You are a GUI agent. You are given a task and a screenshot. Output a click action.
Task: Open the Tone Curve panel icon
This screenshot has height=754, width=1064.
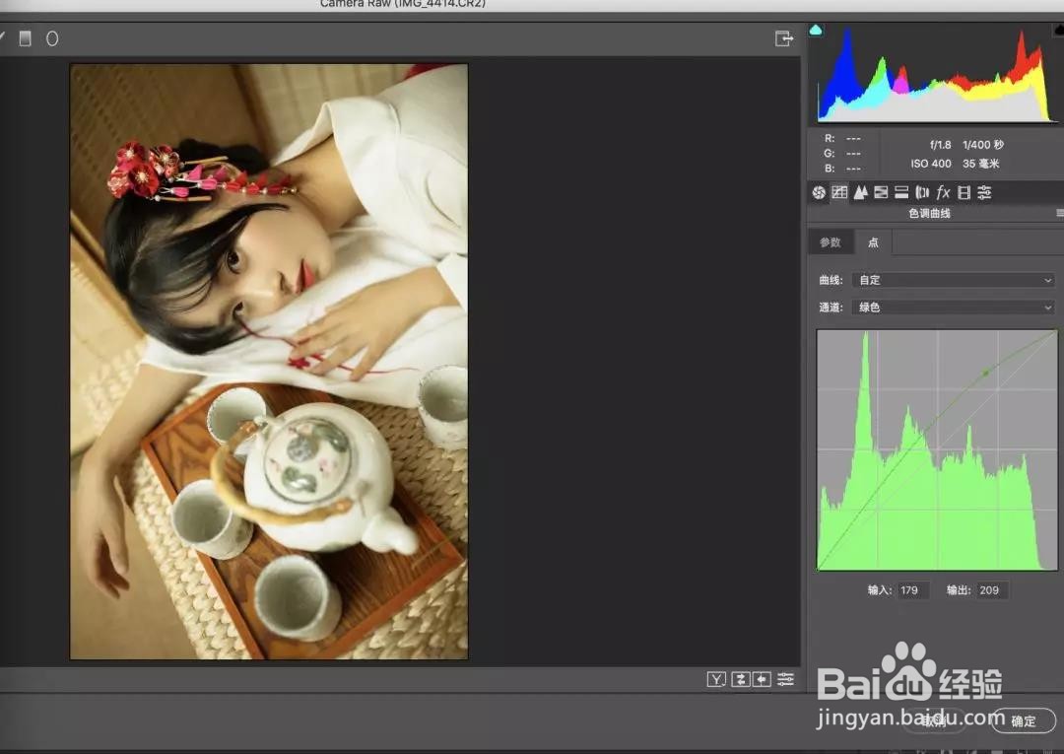click(839, 193)
